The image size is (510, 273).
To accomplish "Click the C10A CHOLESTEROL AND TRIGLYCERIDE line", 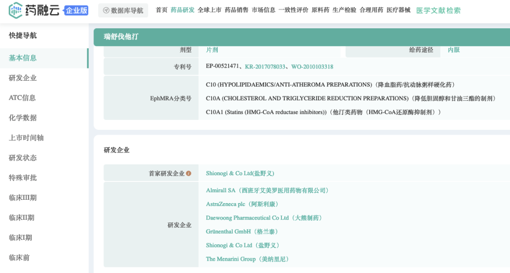I will (351, 98).
